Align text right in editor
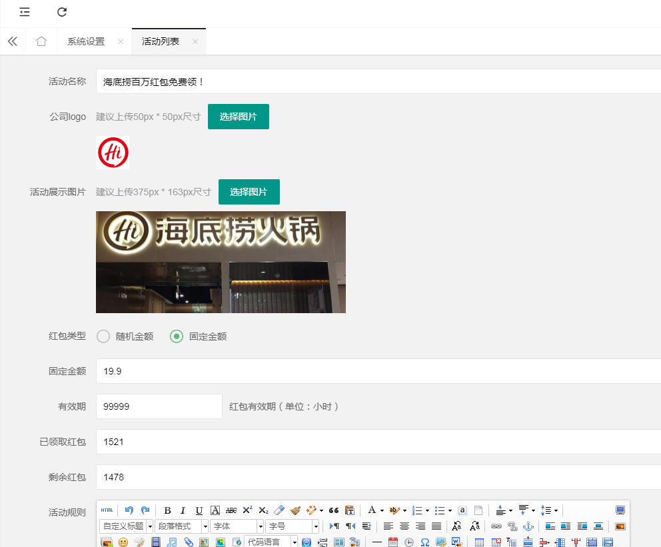661x547 pixels. coord(420,526)
